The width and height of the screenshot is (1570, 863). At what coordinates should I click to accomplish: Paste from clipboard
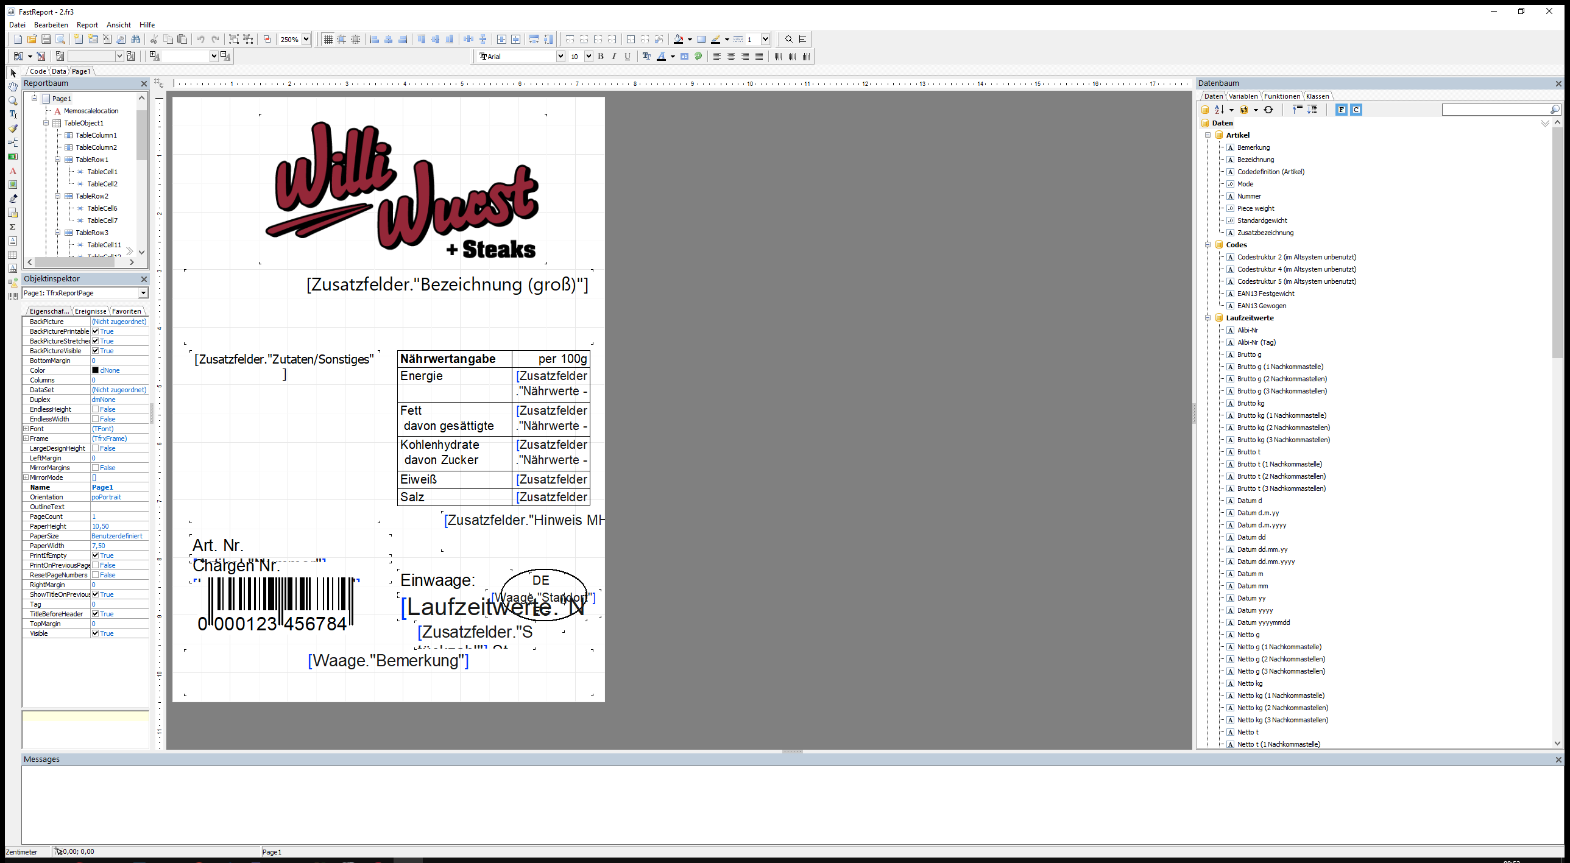182,39
